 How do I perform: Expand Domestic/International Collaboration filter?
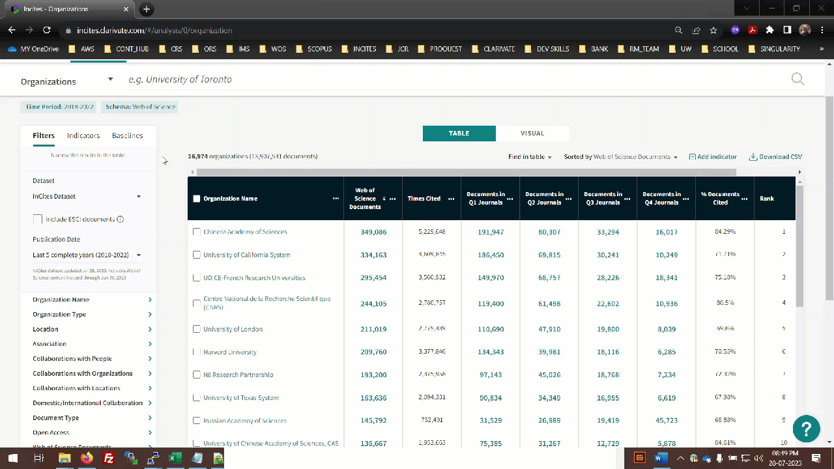92,403
